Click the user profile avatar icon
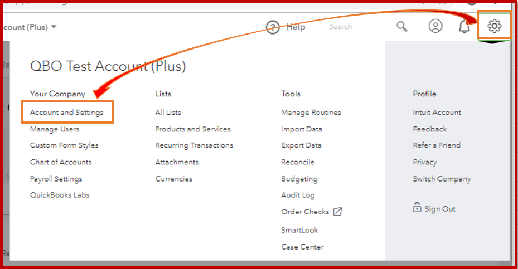This screenshot has width=518, height=269. pyautogui.click(x=435, y=26)
